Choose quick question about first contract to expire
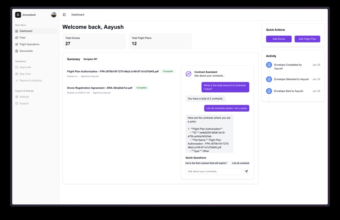Screen dimensions: 340x220 point(206,163)
